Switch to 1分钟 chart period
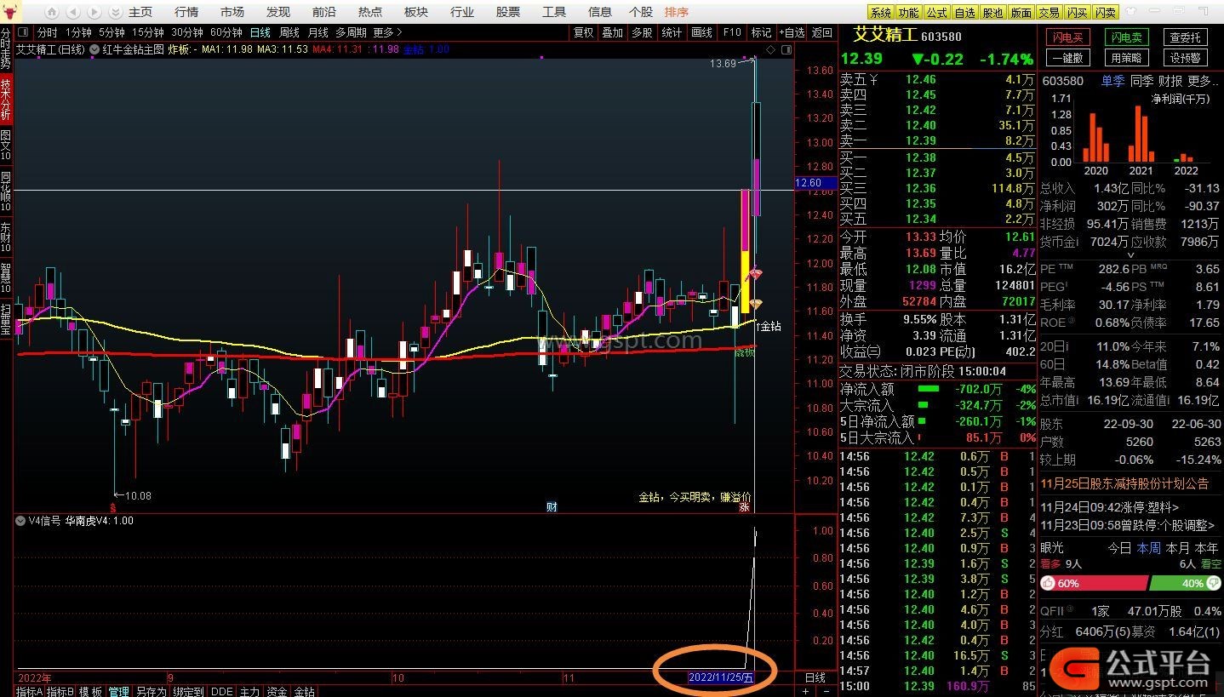 78,32
